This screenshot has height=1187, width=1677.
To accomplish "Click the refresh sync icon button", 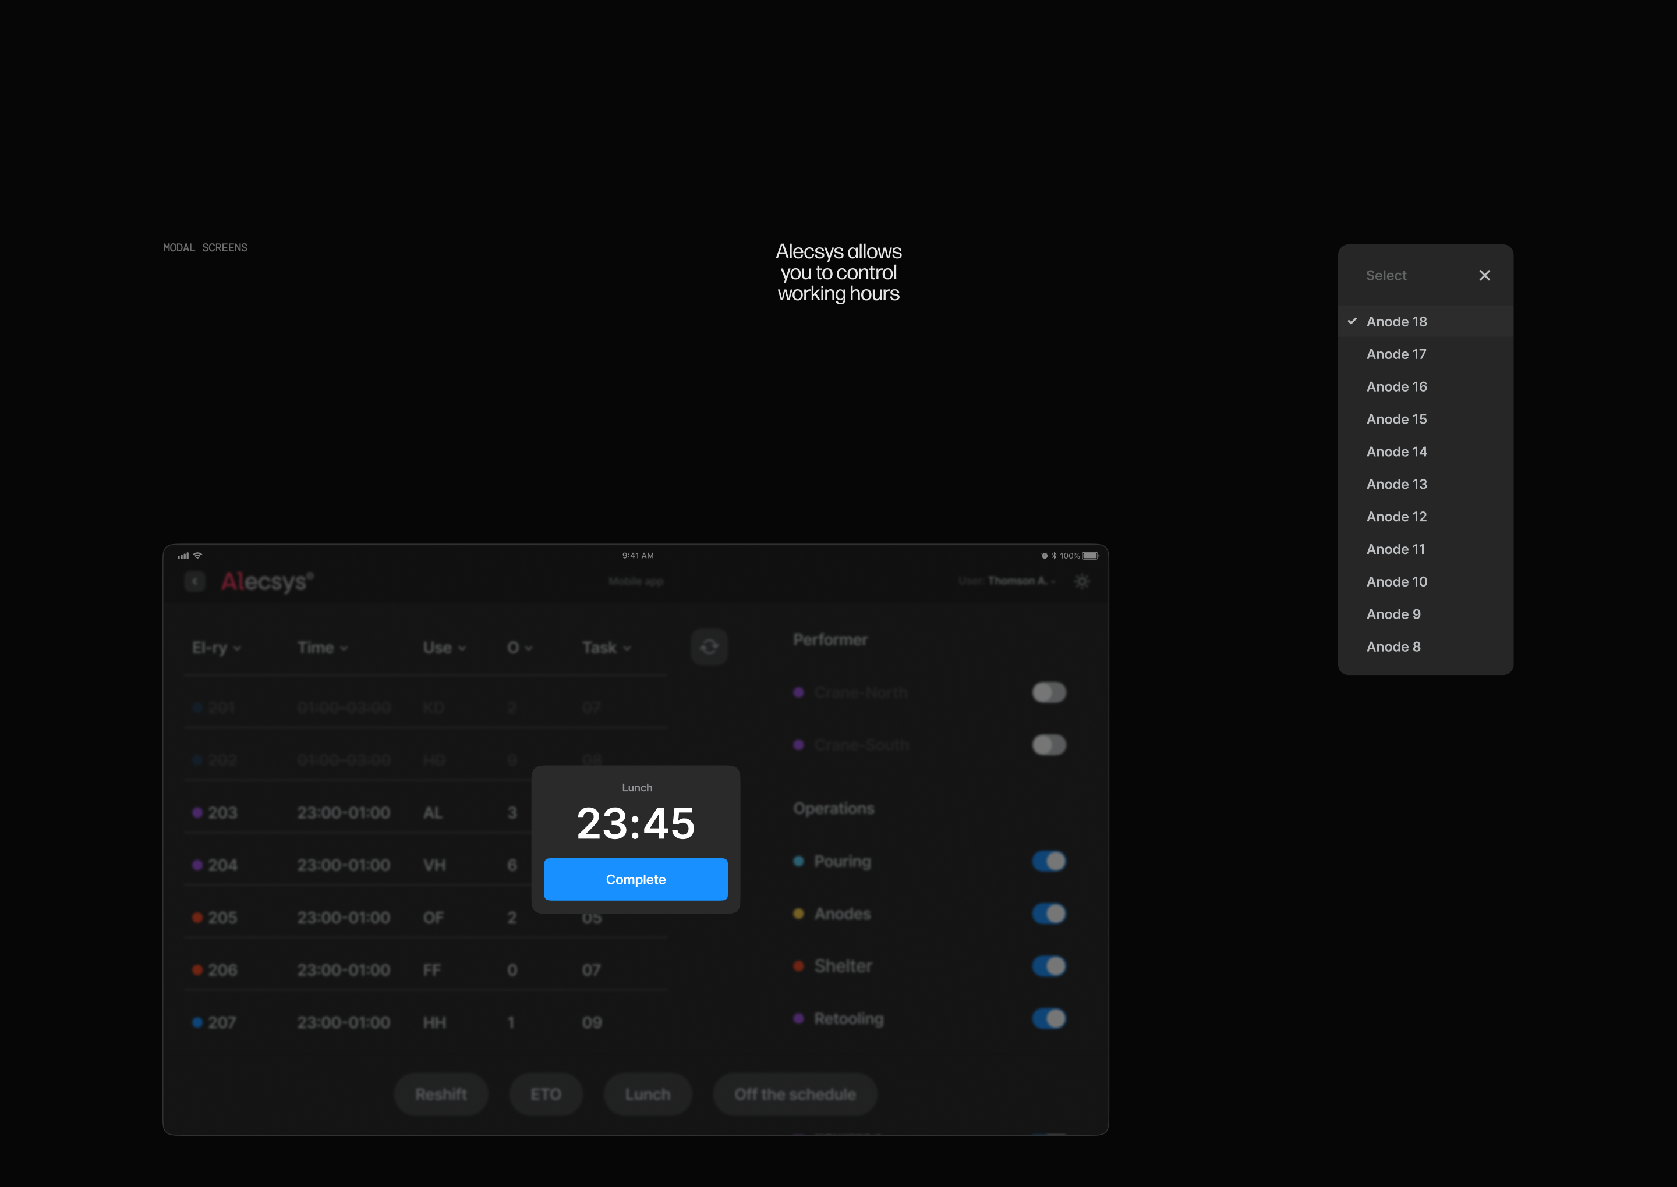I will [709, 647].
